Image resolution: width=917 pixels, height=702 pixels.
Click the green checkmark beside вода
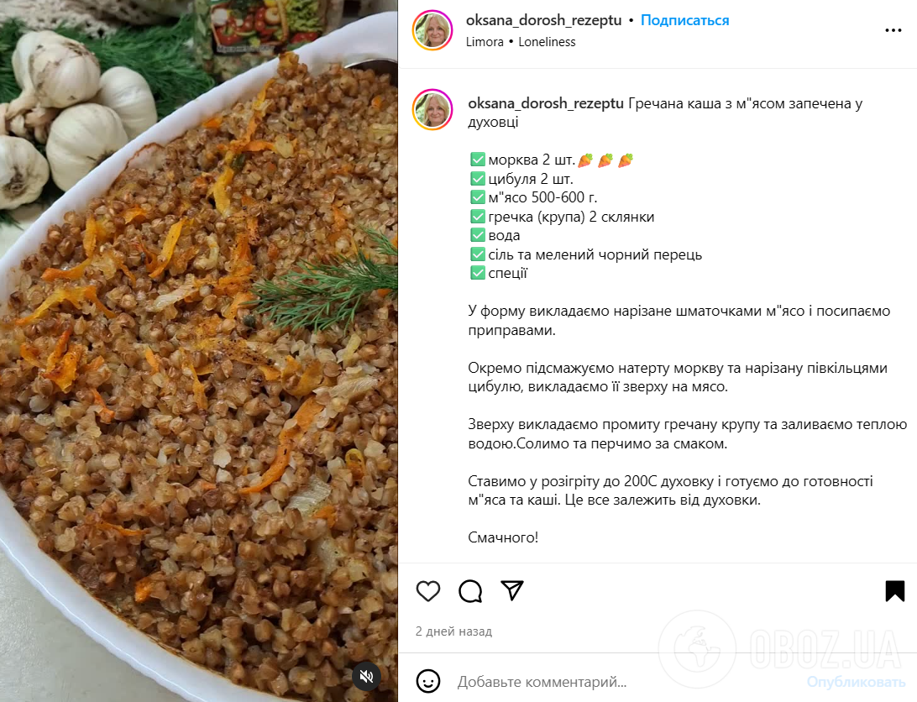click(x=478, y=235)
